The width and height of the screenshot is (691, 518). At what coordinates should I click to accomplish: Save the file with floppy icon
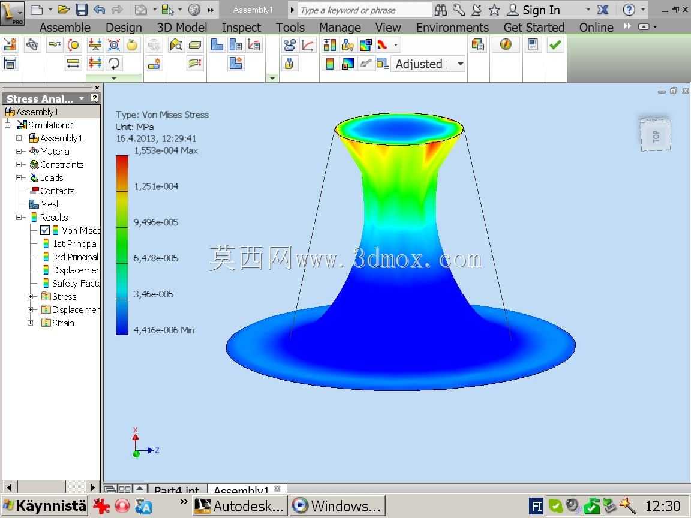point(81,9)
